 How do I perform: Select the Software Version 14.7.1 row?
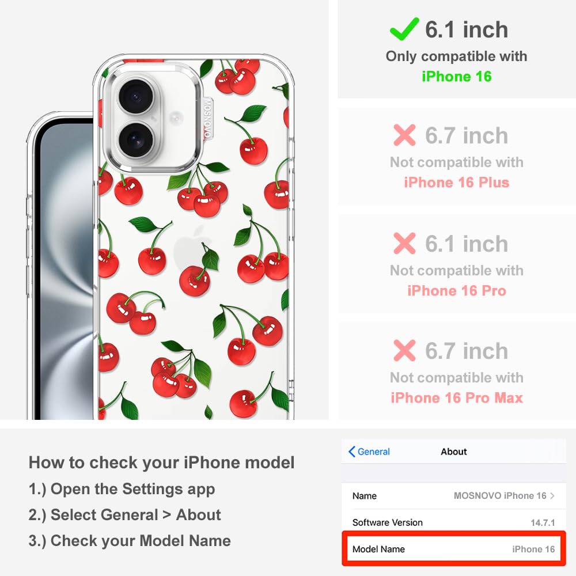point(454,522)
